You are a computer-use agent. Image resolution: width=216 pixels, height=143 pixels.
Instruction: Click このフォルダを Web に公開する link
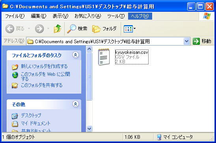point(45,77)
